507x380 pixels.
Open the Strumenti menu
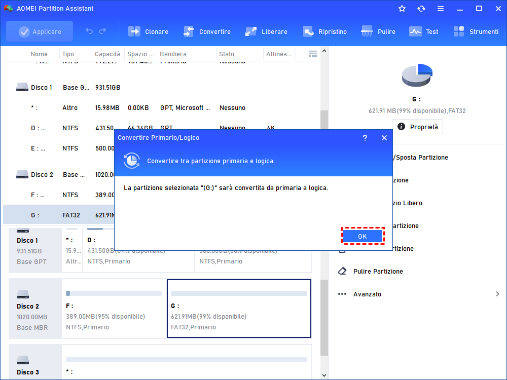(476, 31)
